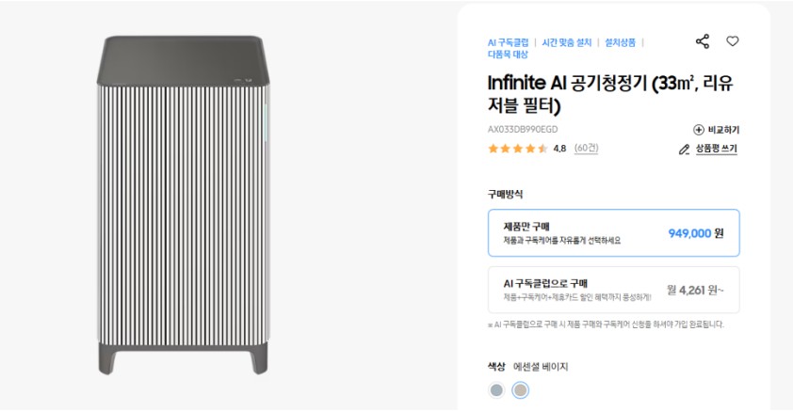Add product to wishlist with heart icon
This screenshot has height=411, width=793.
[x=733, y=41]
